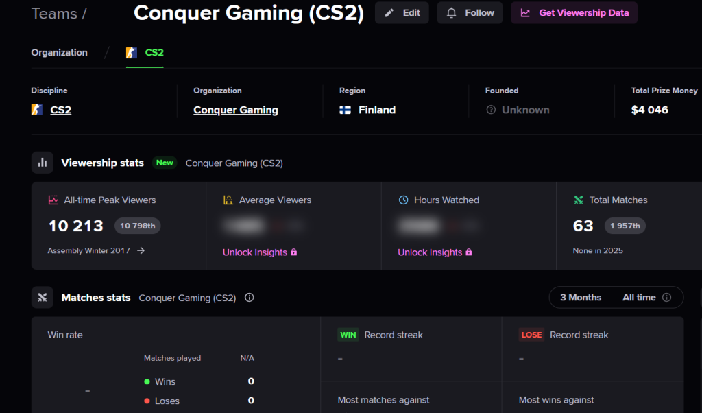This screenshot has height=413, width=702.
Task: Open the CS2 discipline link
Action: coord(61,110)
